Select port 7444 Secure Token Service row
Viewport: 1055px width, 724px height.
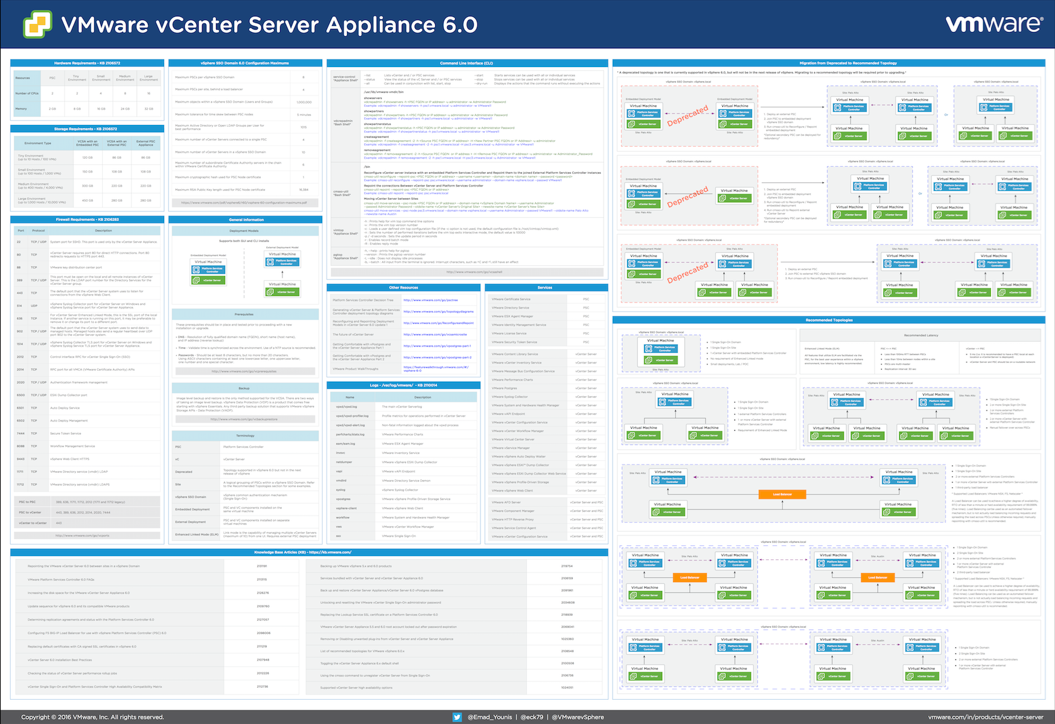(88, 434)
